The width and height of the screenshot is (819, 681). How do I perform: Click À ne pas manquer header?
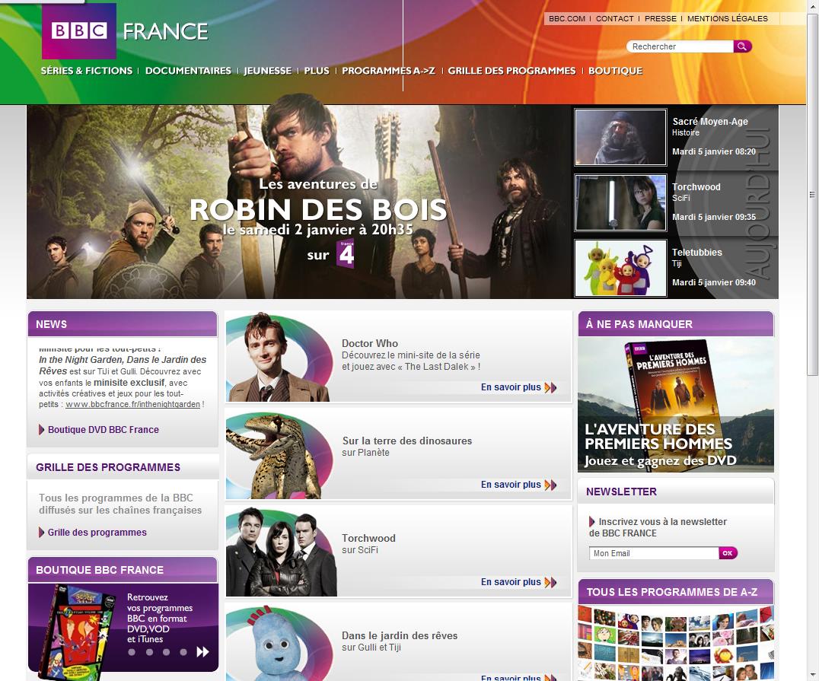click(676, 324)
